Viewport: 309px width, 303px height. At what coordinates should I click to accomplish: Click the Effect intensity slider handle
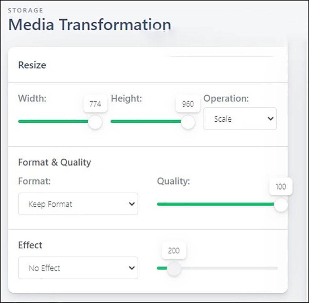pos(174,268)
